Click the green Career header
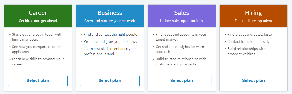Image resolution: width=292 pixels, height=94 pixels. [x=38, y=16]
